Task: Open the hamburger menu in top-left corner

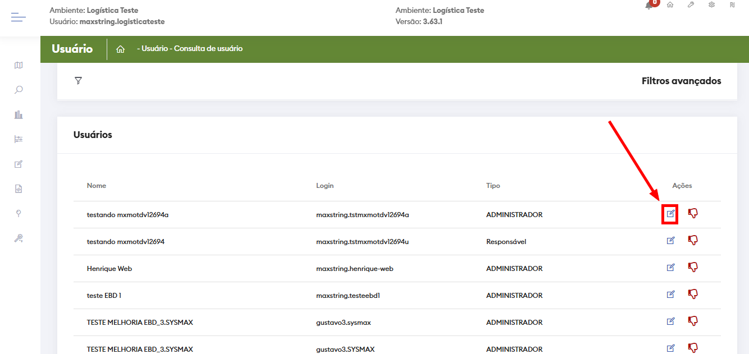Action: [19, 17]
